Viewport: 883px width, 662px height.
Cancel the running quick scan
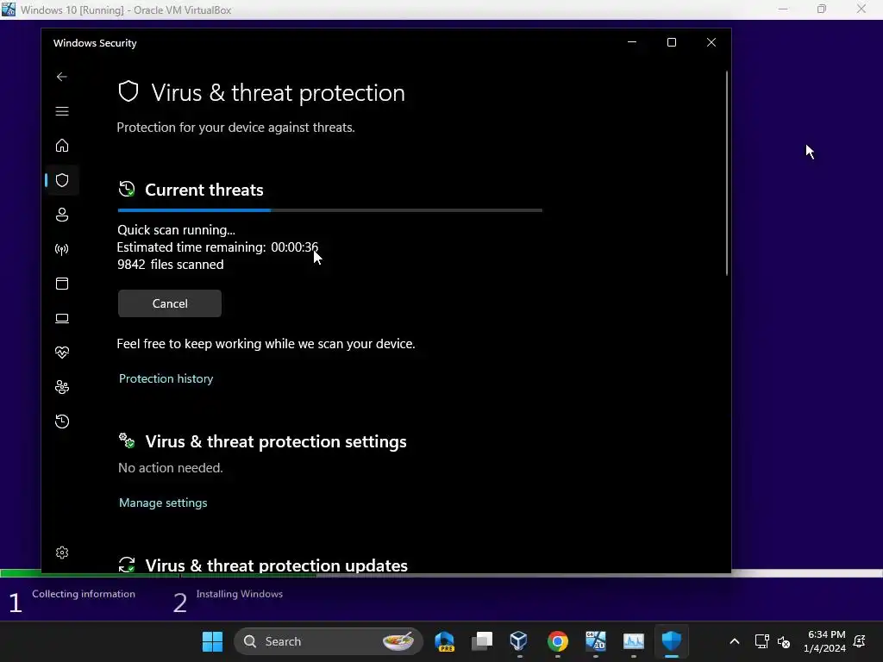(x=170, y=303)
